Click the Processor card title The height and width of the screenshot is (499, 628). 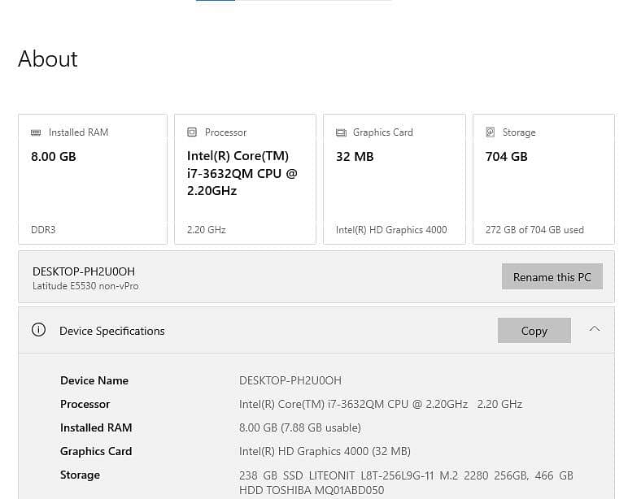pos(225,132)
